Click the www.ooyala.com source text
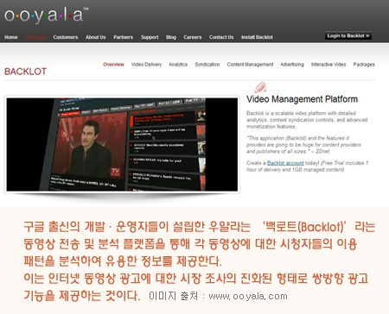 click(248, 296)
